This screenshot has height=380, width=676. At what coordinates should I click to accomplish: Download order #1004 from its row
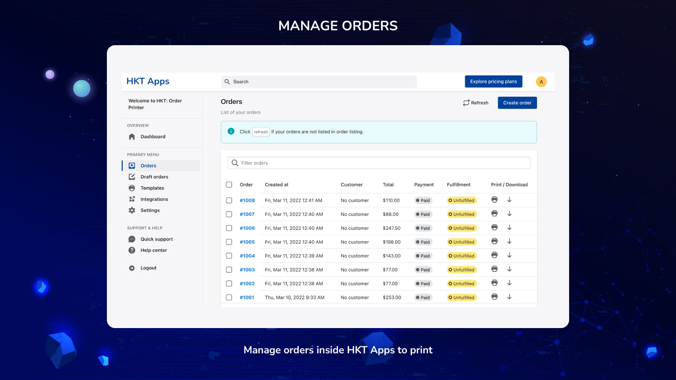(x=510, y=255)
